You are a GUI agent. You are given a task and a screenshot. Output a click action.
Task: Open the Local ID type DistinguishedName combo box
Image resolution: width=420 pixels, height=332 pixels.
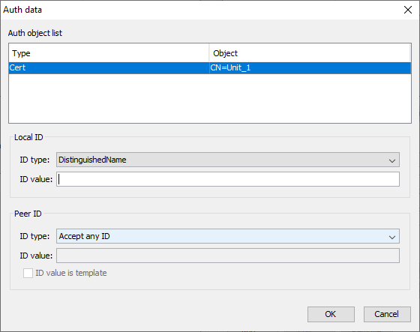pyautogui.click(x=228, y=160)
